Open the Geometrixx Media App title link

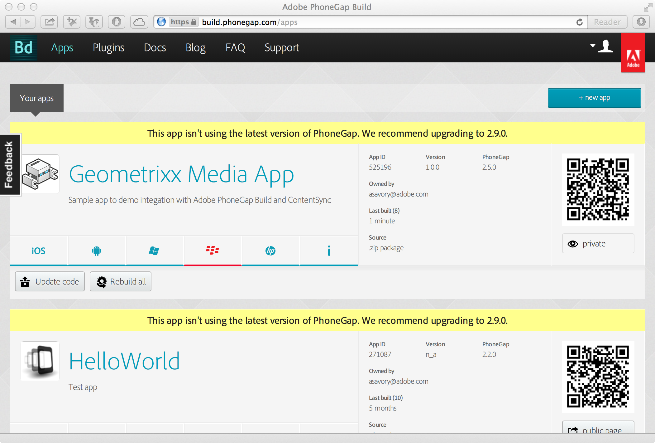click(x=181, y=174)
